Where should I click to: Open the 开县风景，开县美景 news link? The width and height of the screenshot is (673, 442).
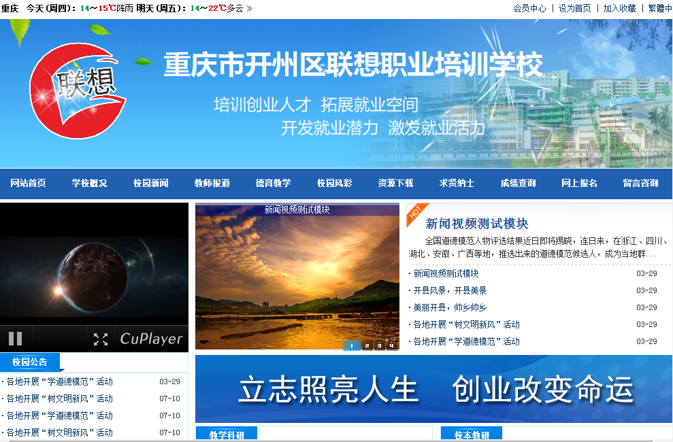[x=451, y=290]
